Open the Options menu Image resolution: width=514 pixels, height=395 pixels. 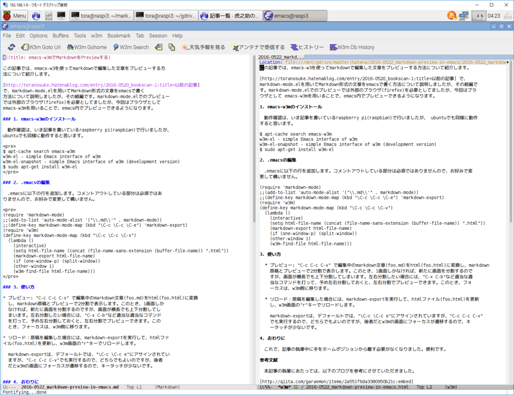39,36
